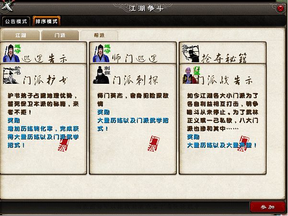Switch to the 帮派 category tab
Viewport: 288px width, 216px height.
[99, 35]
